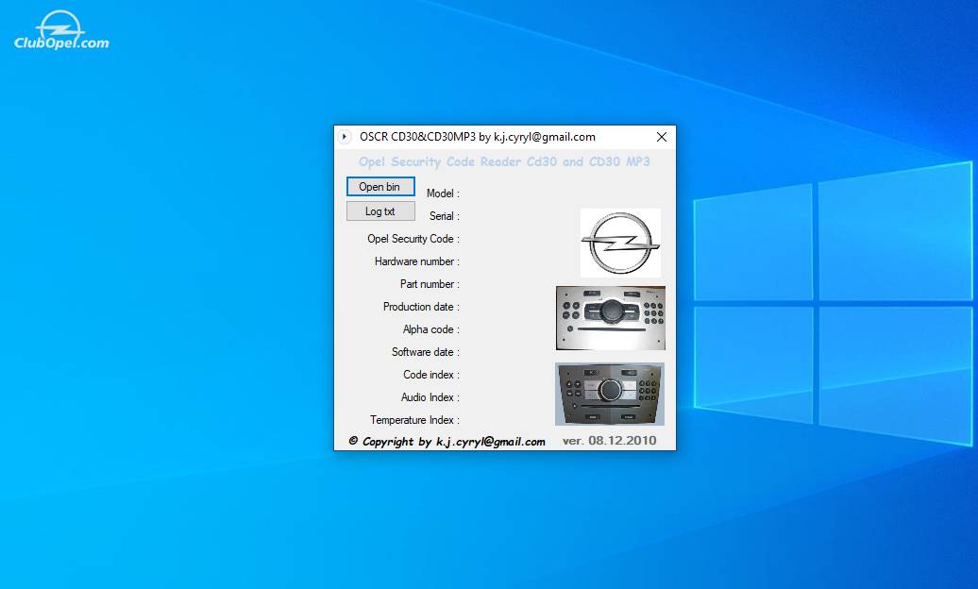This screenshot has width=978, height=589.
Task: Click the 'ver. 08.12.2010' version text
Action: tap(610, 441)
